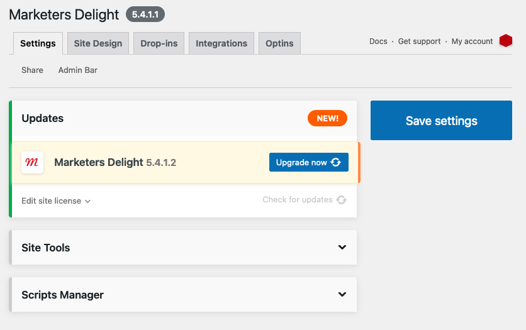Click the Marketers Delight 5.4.1.2 text
526x330 pixels.
pos(115,163)
